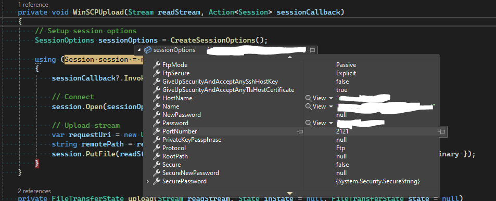Click the sessionOptions cube icon

(x=147, y=50)
